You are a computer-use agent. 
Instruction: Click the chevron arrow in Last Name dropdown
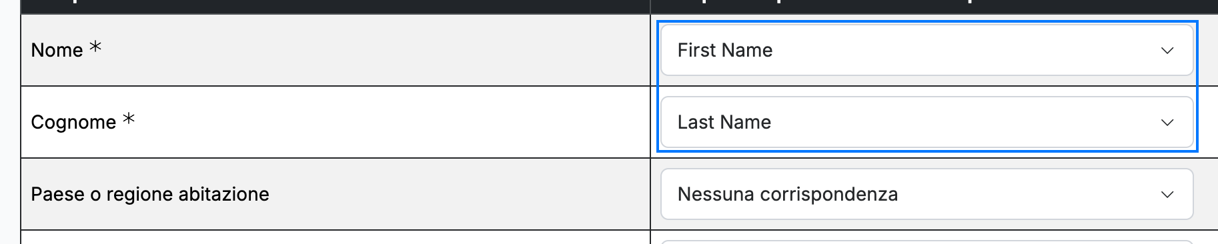tap(1167, 123)
